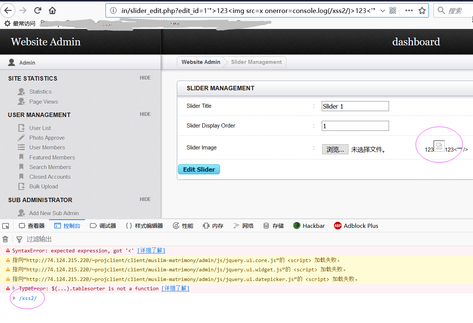Open Photo Approve in the sidebar
The width and height of the screenshot is (473, 323).
(47, 138)
